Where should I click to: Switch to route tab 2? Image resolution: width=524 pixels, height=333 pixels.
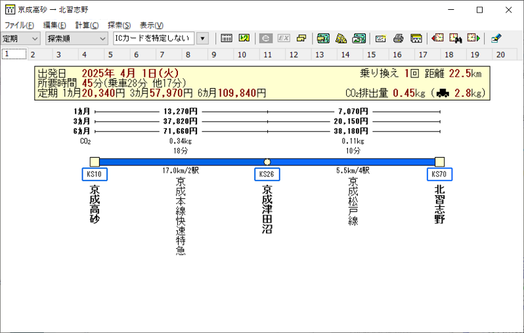point(40,55)
